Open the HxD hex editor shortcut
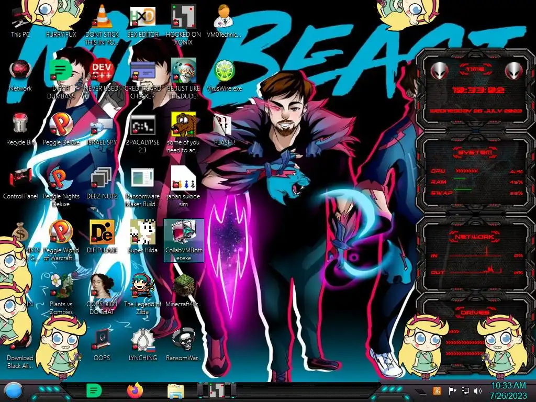Screen dimensions: 536x402 (x=142, y=20)
